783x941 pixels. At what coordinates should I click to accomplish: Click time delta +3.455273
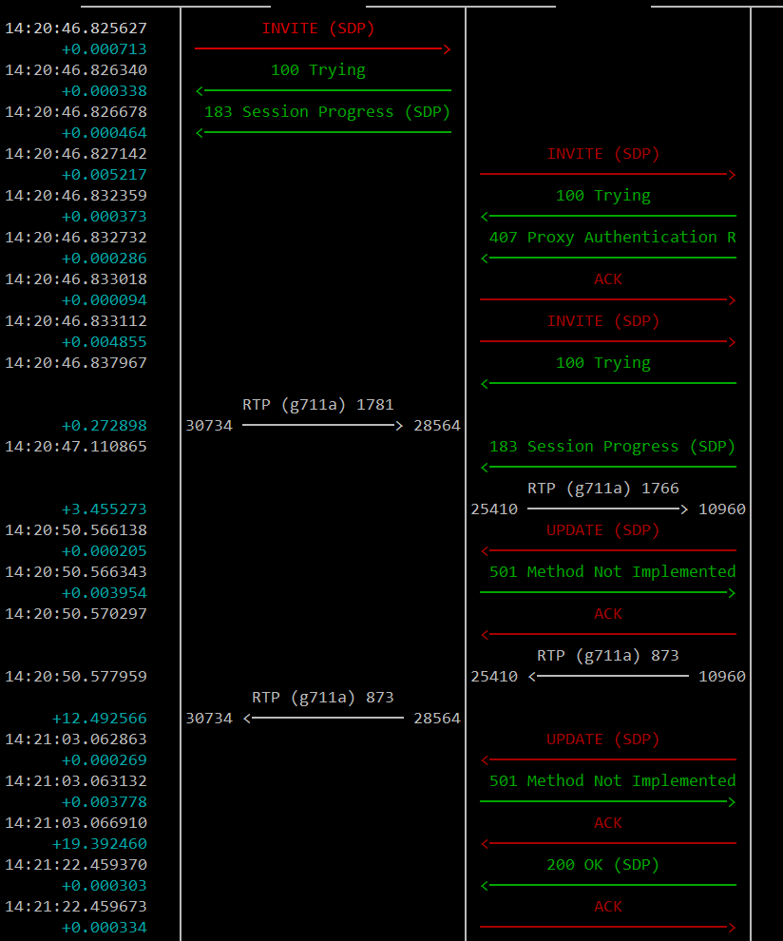click(x=105, y=509)
